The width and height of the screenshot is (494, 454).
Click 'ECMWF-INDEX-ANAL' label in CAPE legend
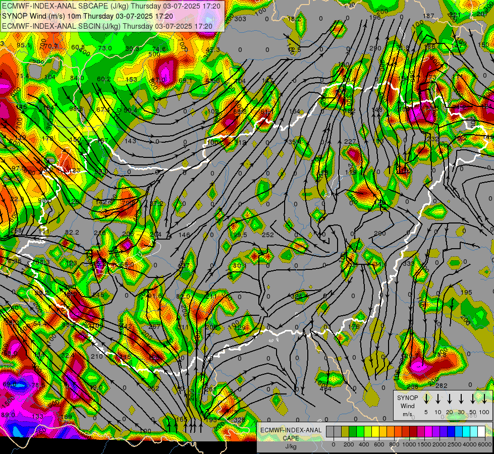tap(291, 430)
